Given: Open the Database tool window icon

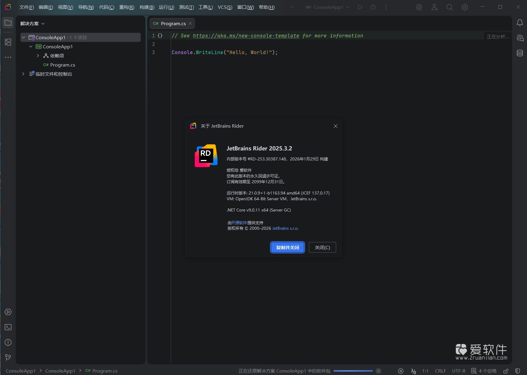Looking at the screenshot, I should [520, 53].
